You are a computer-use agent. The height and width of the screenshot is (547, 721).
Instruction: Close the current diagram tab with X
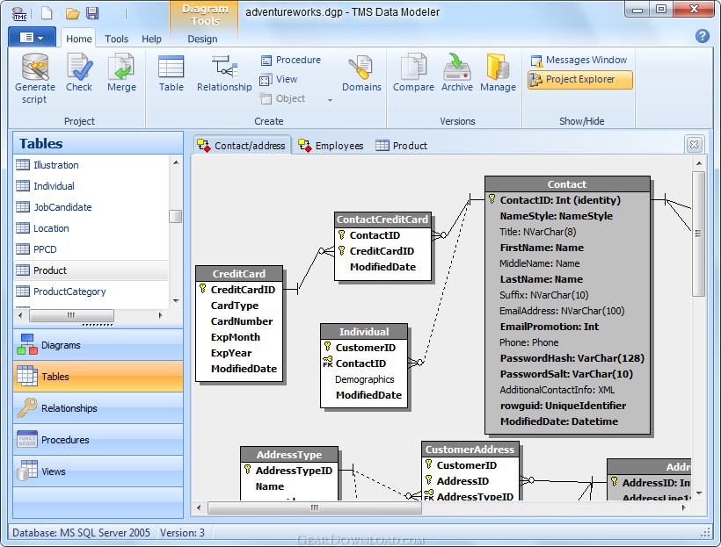point(694,145)
